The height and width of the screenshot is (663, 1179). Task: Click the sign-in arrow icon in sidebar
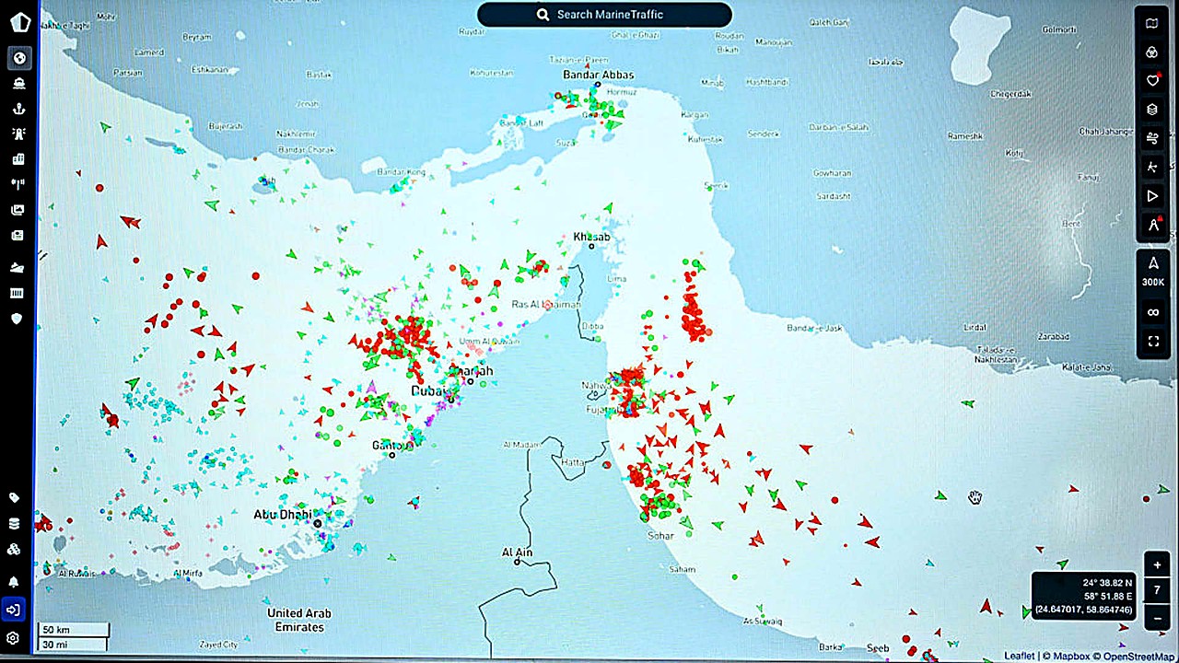pyautogui.click(x=14, y=610)
